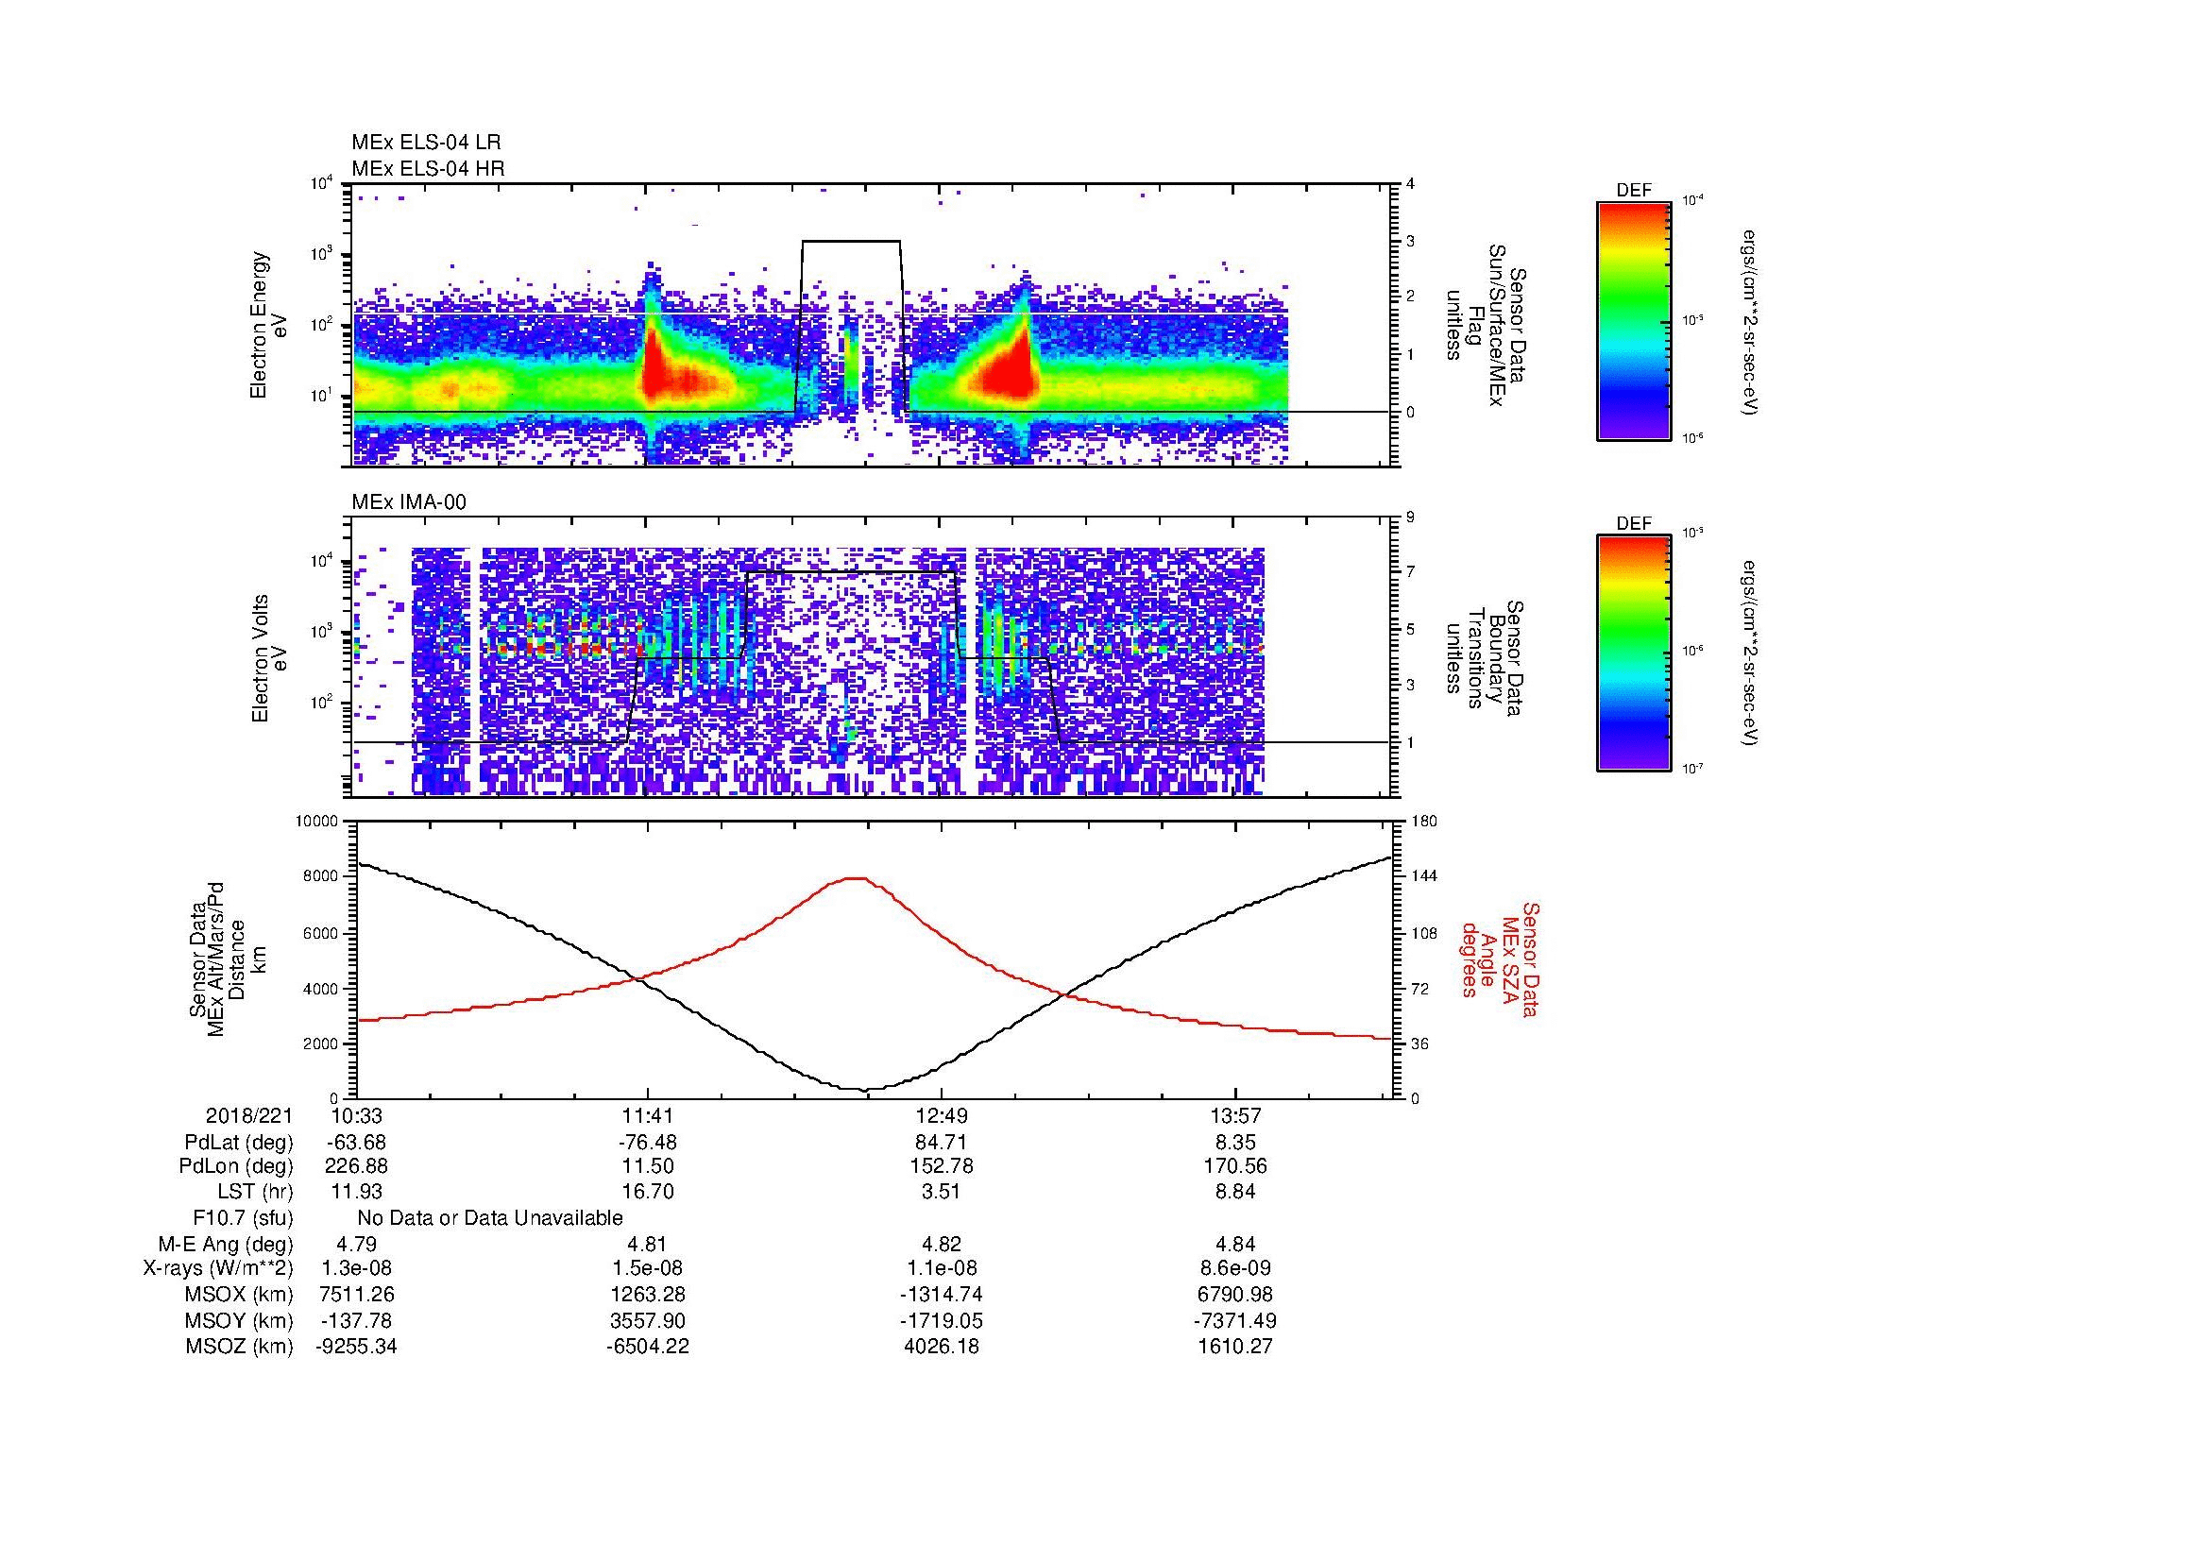Click the M-E Ang value '4.84'
Image resolution: width=2209 pixels, height=1561 pixels.
1235,1244
